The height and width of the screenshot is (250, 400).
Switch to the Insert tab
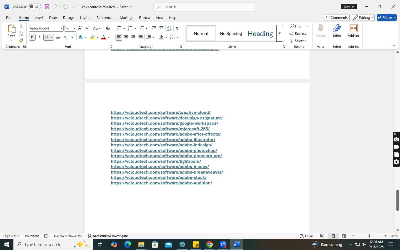(39, 17)
